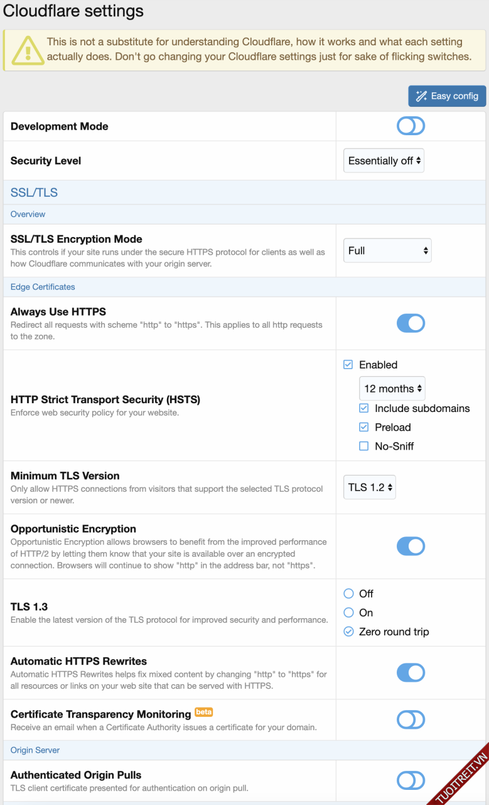Viewport: 489px width, 805px height.
Task: Disable Always Use HTTPS toggle
Action: [x=411, y=323]
